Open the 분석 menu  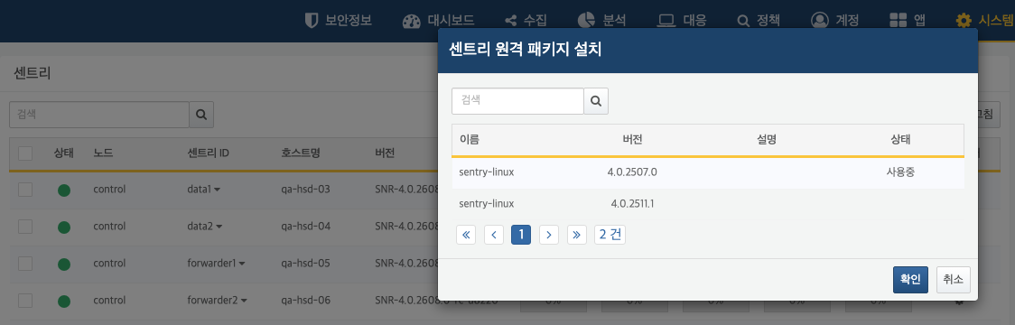point(601,20)
